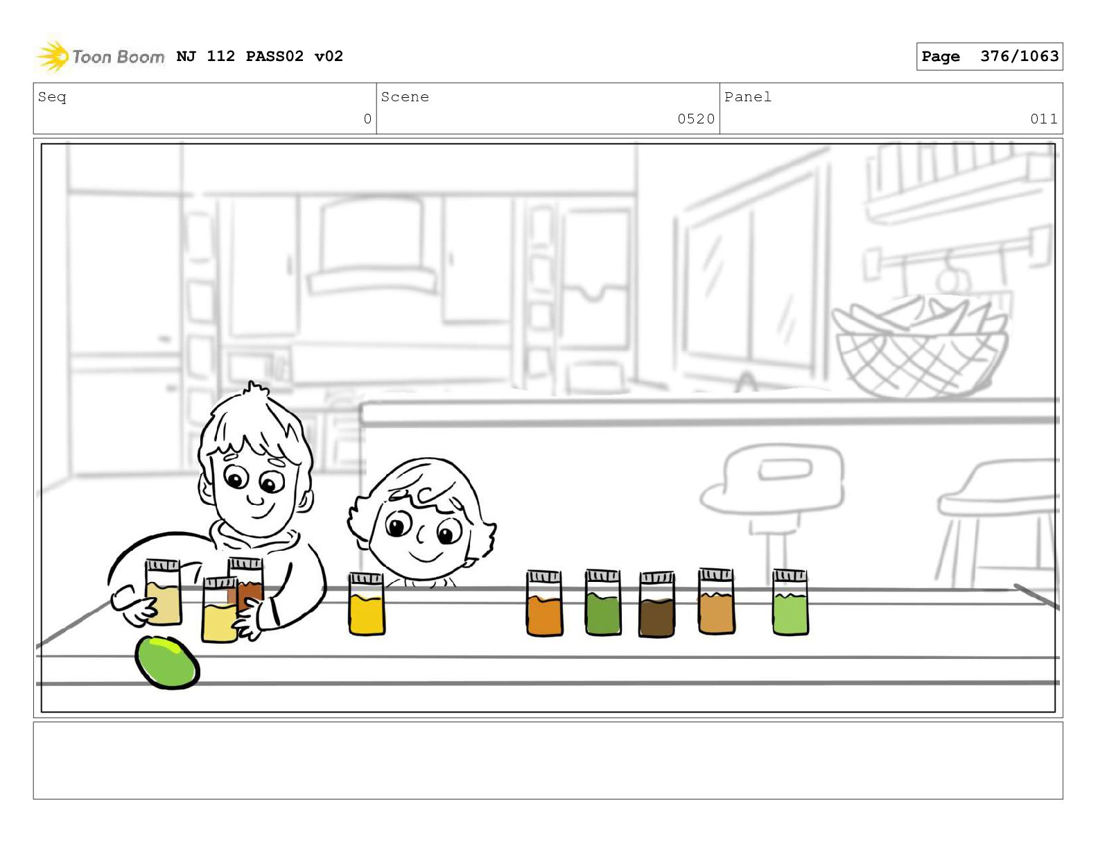Click the Seq label

pyautogui.click(x=52, y=97)
